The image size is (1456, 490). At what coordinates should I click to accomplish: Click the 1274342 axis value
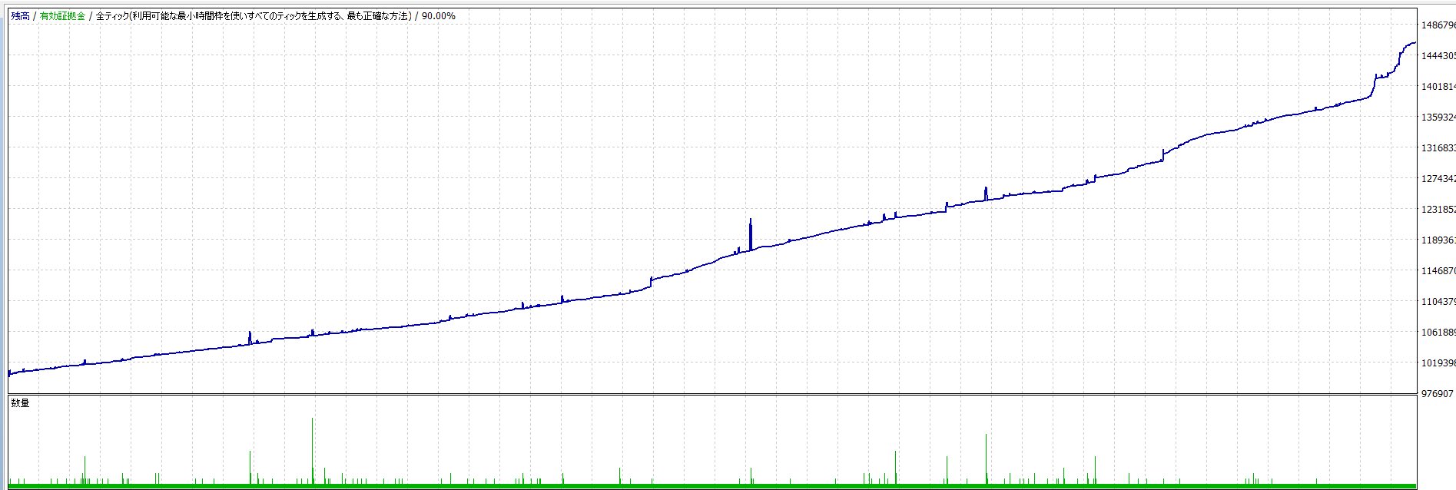tap(1438, 178)
